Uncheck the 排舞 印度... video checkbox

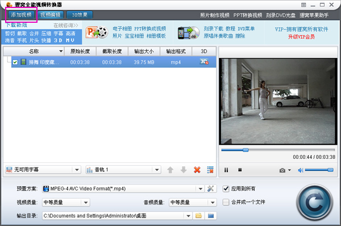[x=15, y=62]
